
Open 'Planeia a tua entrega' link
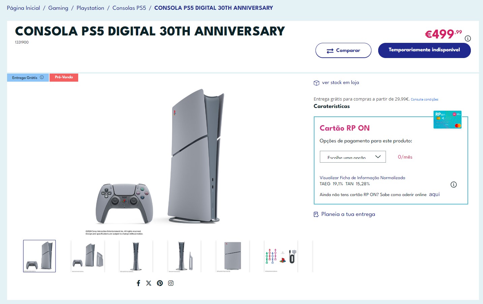point(348,214)
